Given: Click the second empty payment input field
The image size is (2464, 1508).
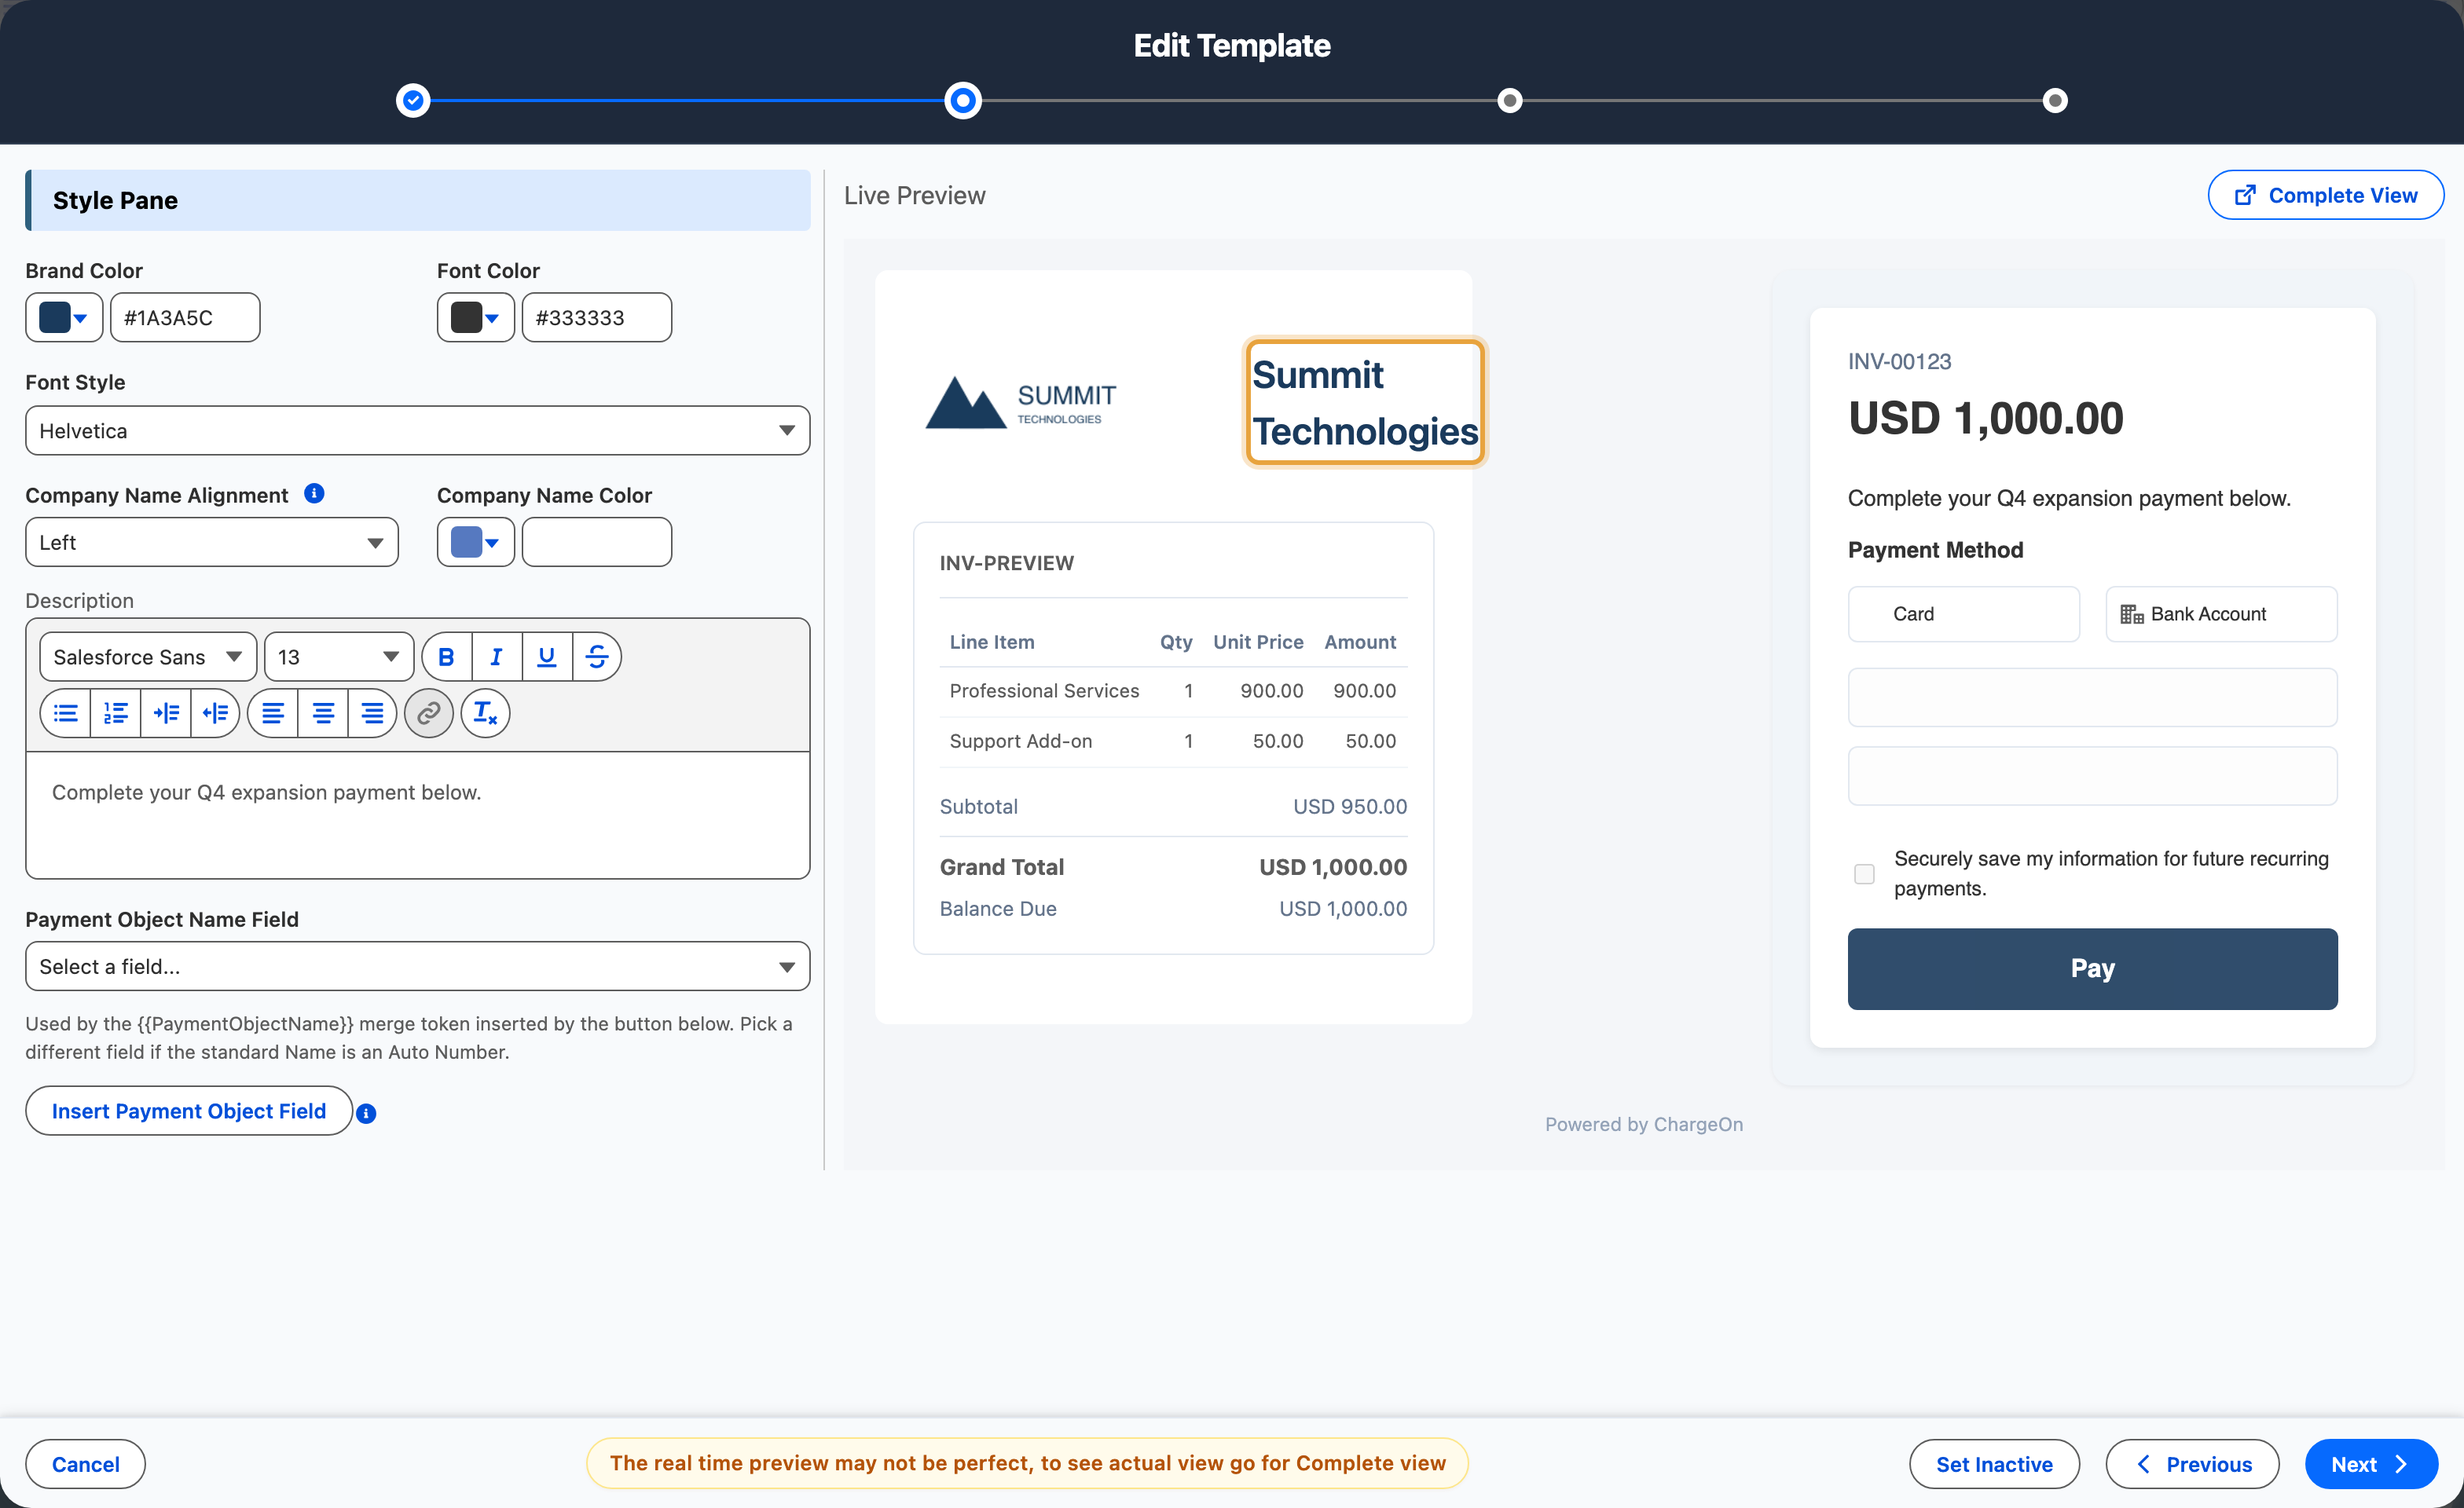Looking at the screenshot, I should click(2093, 775).
